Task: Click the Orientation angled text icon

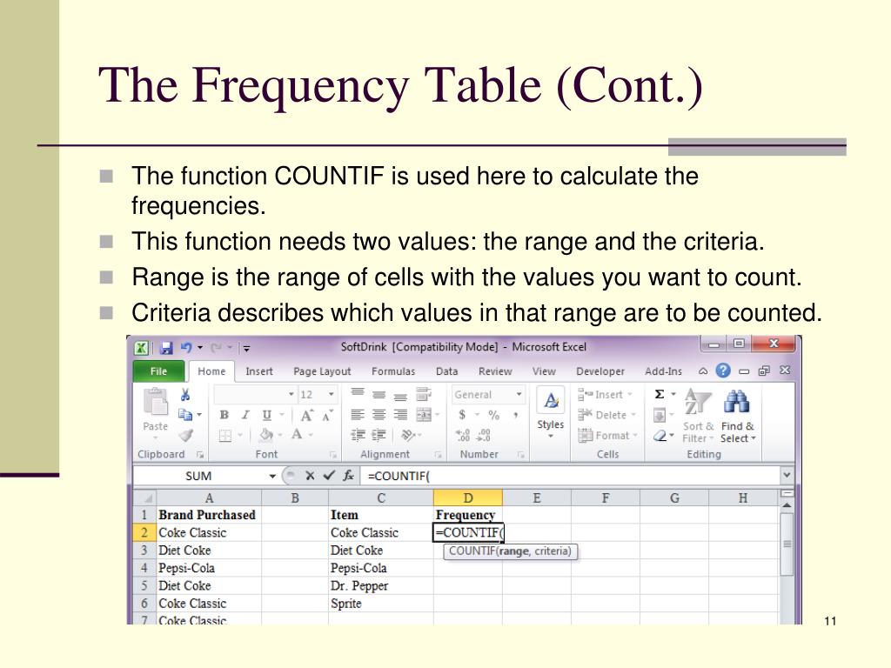Action: [407, 435]
